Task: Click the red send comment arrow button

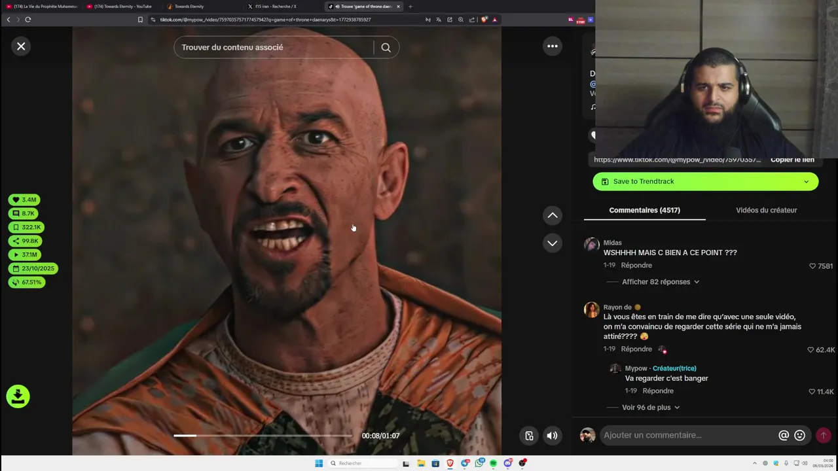Action: [824, 435]
